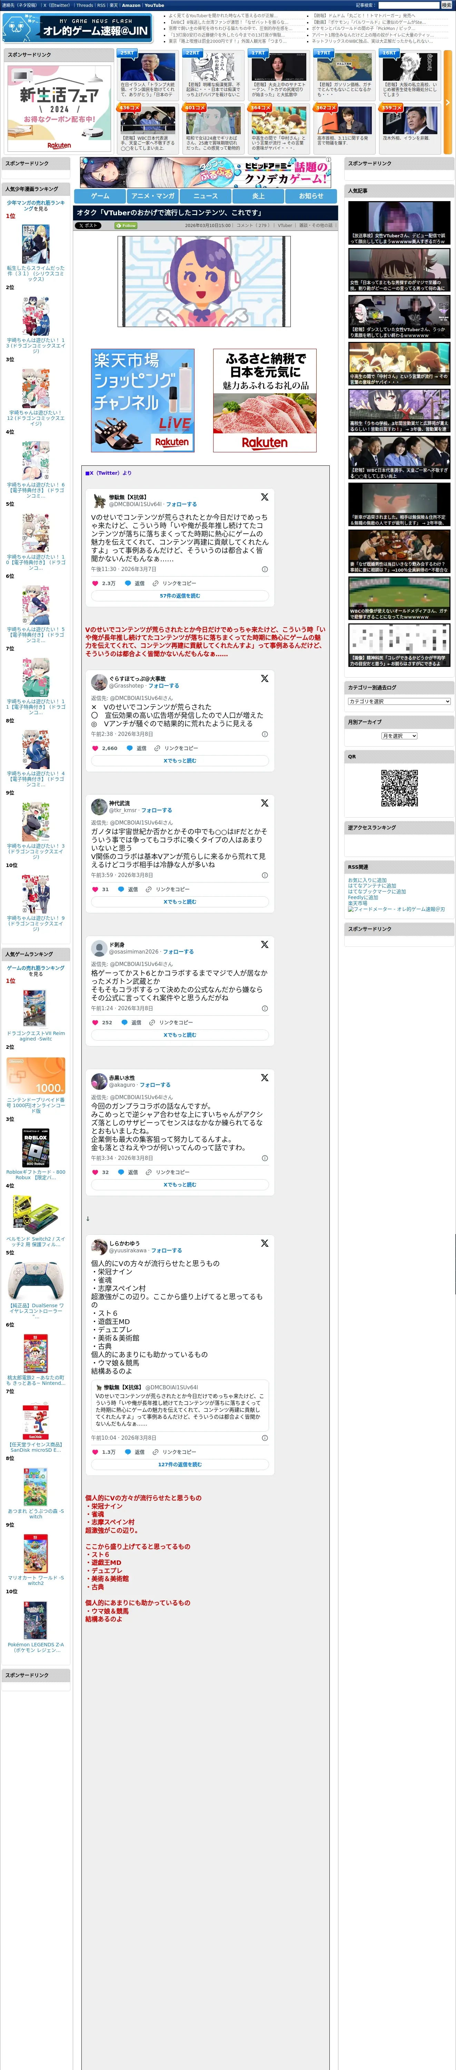This screenshot has width=456, height=2070.
Task: Like the tweet with 1.3万 hearts
Action: [95, 1451]
